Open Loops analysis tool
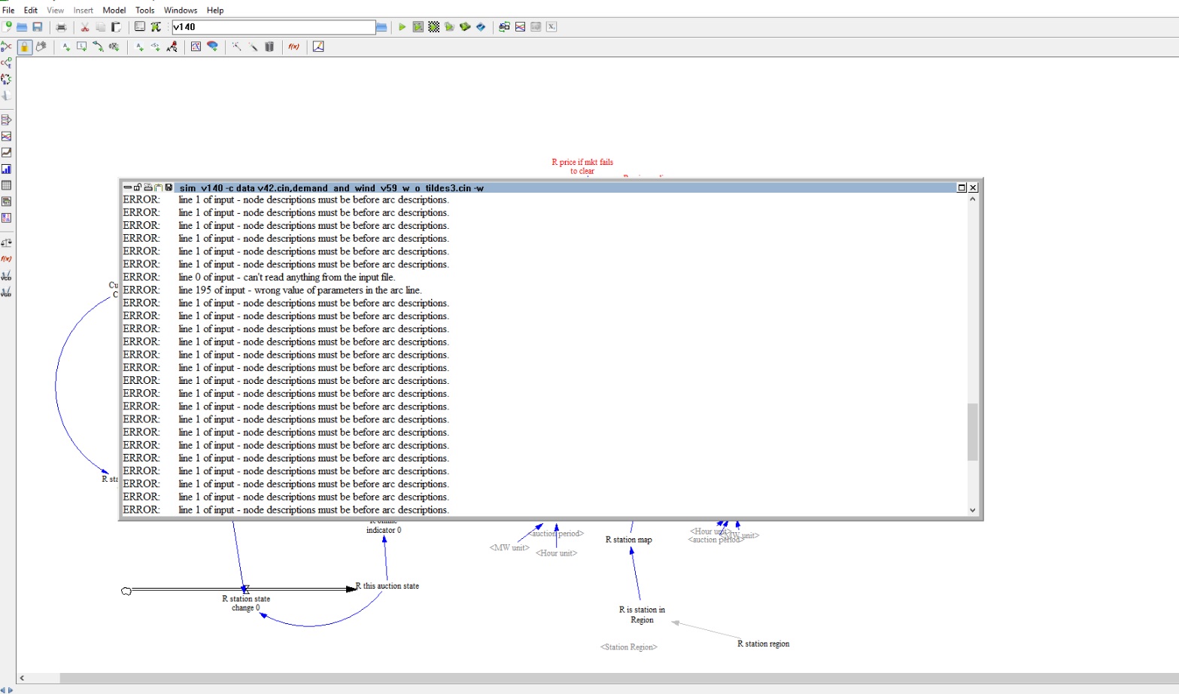The height and width of the screenshot is (694, 1179). (x=7, y=79)
